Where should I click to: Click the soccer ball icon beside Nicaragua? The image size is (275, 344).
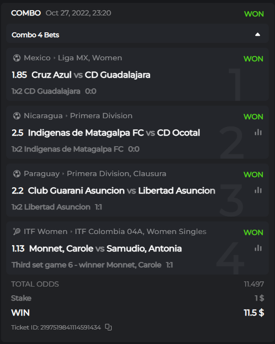[17, 116]
